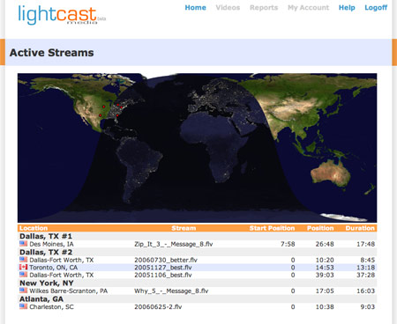Click the world map of active streams
This screenshot has width=397, height=324.
coord(197,148)
